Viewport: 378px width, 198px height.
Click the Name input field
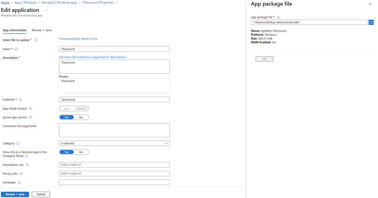(x=114, y=49)
